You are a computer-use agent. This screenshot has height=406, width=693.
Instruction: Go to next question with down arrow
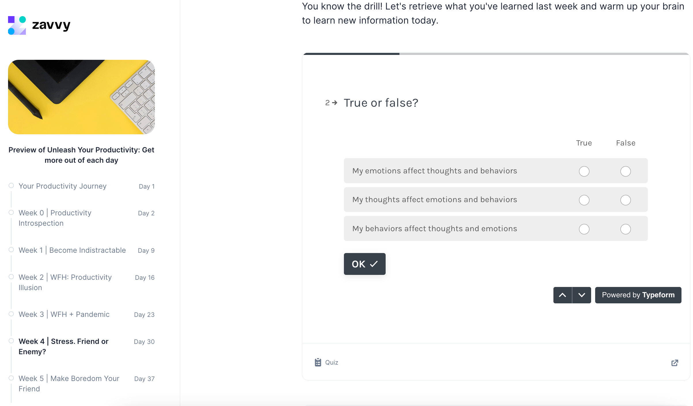pyautogui.click(x=582, y=295)
